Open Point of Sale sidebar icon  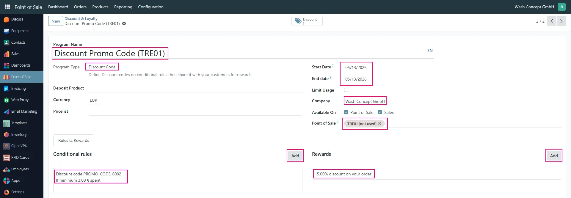6,77
